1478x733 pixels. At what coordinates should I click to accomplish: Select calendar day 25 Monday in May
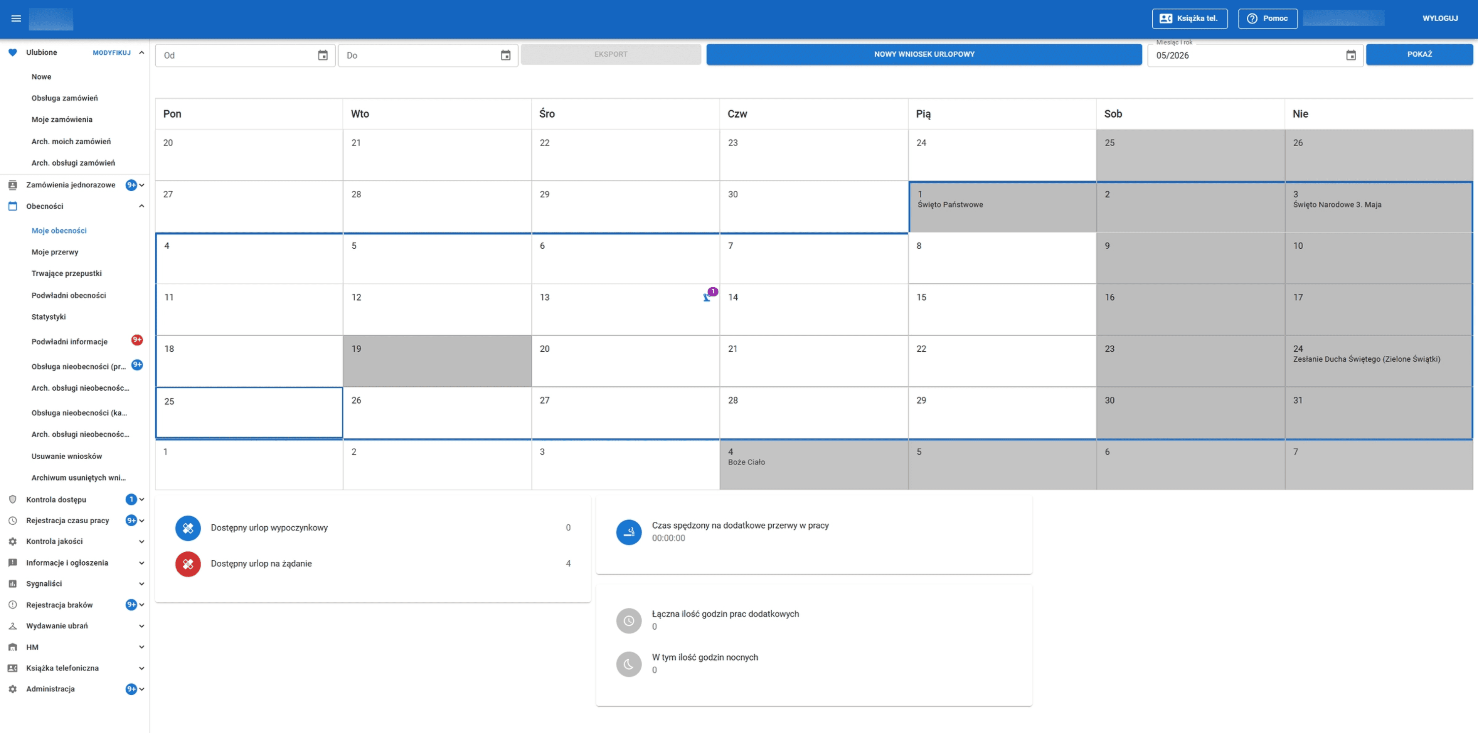click(x=249, y=413)
